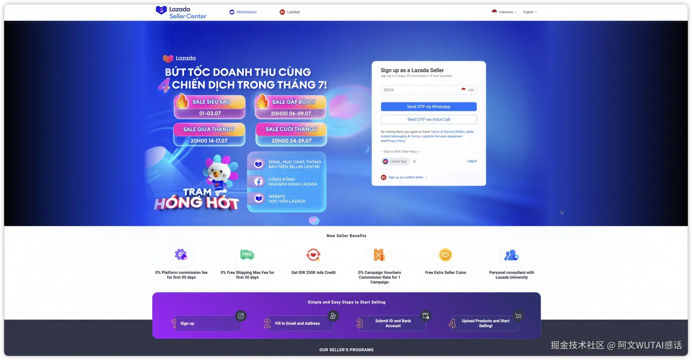Viewport: 692px width, 360px height.
Task: Click the Log in link
Action: point(472,161)
